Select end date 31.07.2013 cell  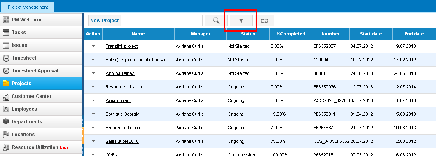405,101
